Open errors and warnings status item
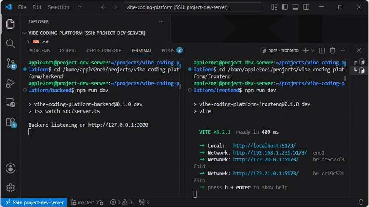 point(121,202)
